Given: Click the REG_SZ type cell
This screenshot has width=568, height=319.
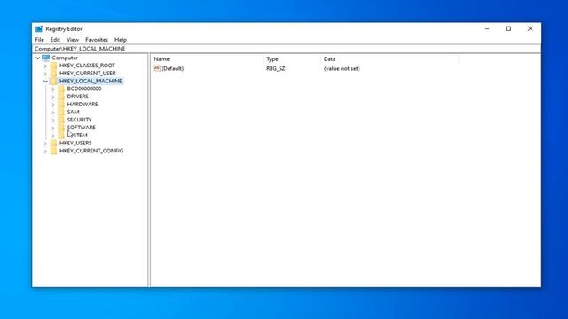Looking at the screenshot, I should coord(276,68).
